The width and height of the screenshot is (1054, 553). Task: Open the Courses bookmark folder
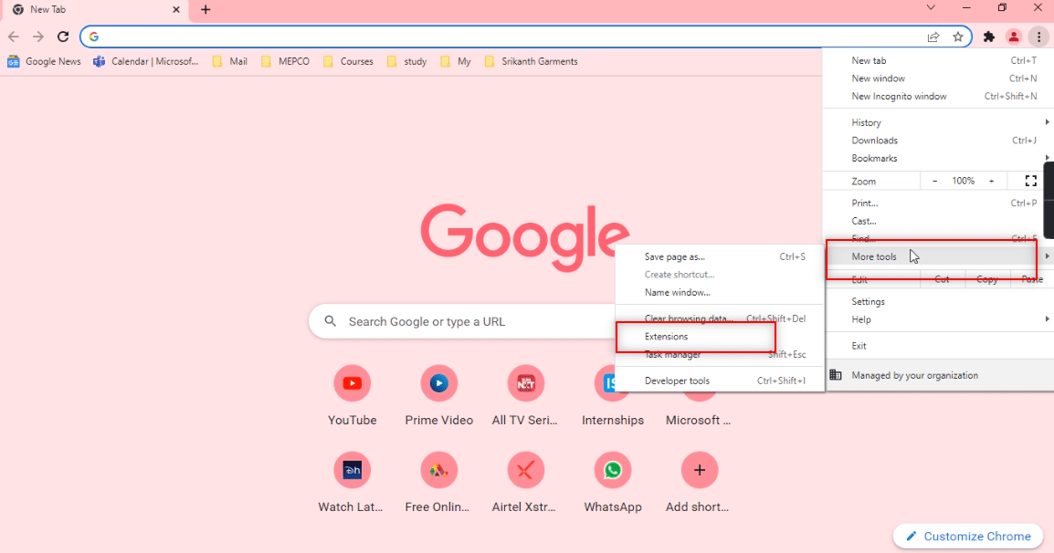click(348, 61)
